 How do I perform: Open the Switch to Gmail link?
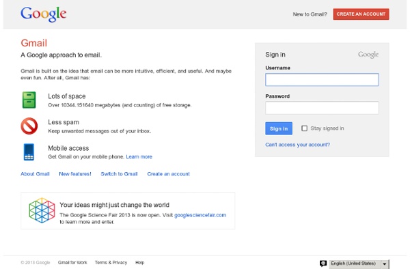pos(119,174)
